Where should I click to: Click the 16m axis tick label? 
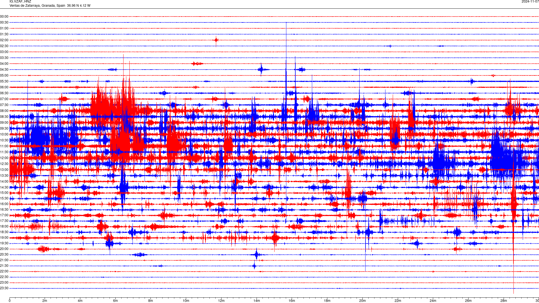pos(292,301)
